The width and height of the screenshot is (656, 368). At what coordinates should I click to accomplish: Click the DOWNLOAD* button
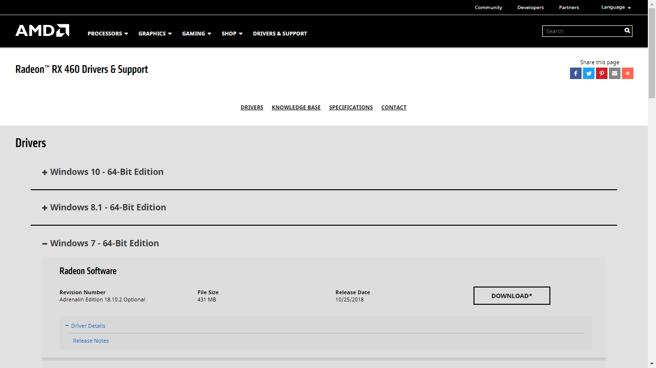[512, 296]
